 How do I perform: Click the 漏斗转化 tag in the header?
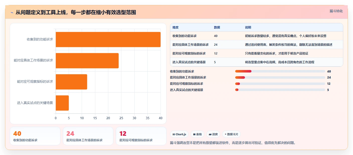[x=336, y=11]
